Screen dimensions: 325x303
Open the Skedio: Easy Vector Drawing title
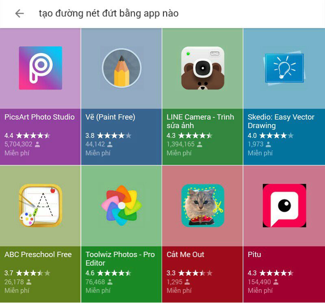click(281, 121)
